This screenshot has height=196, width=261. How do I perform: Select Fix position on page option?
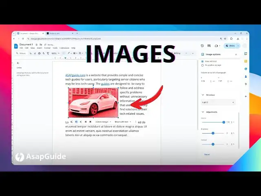tap(203, 65)
